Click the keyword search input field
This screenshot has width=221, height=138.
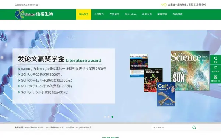point(171,127)
